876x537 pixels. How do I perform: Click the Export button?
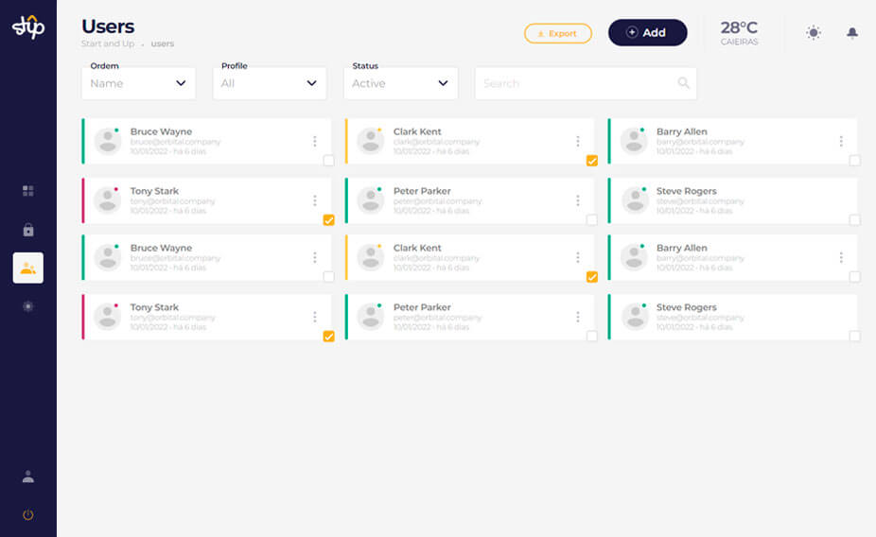click(x=558, y=34)
